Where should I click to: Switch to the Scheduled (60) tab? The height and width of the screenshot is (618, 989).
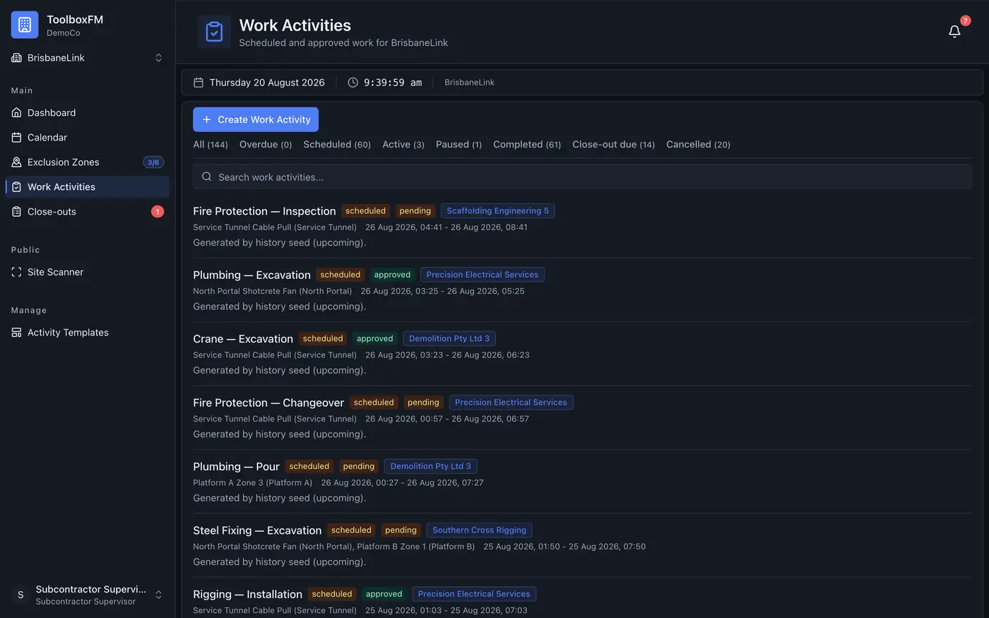coord(337,144)
